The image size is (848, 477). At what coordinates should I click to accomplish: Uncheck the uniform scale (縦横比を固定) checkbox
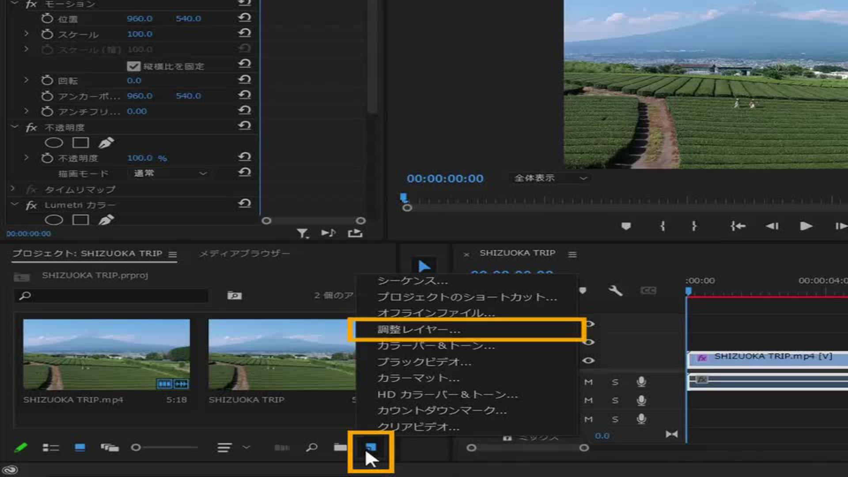click(x=133, y=66)
